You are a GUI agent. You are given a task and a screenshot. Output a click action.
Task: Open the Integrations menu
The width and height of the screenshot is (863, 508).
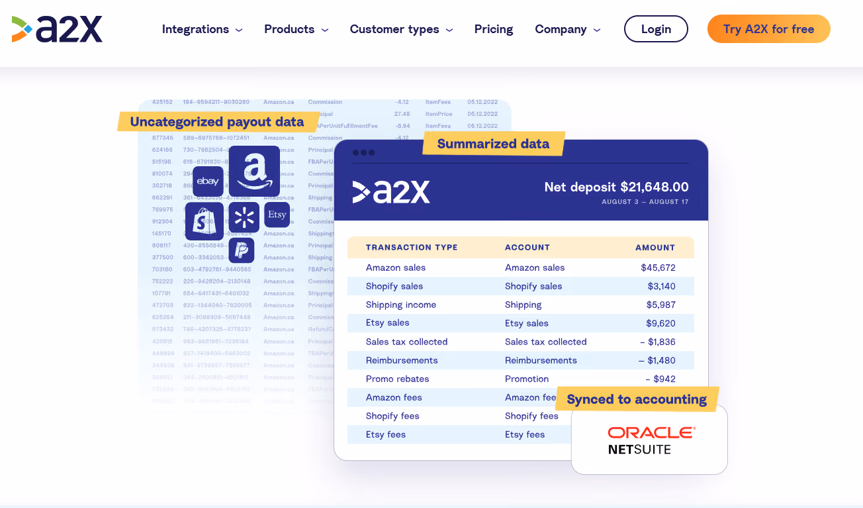coord(195,29)
